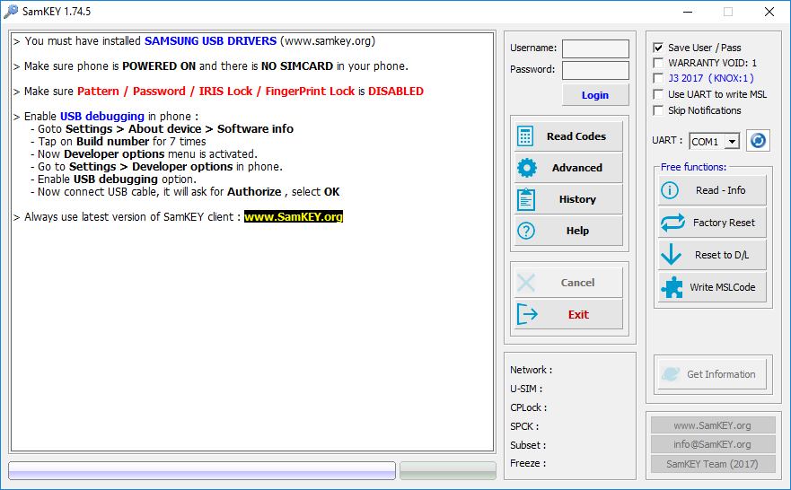Viewport: 791px width, 490px height.
Task: Minimize the SamKEY window
Action: (x=688, y=12)
